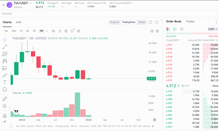
Task: Switch to the Charts tab
Action: coord(7,22)
